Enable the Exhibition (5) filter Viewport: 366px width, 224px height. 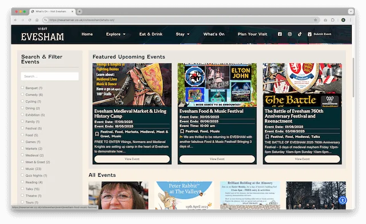(22, 115)
